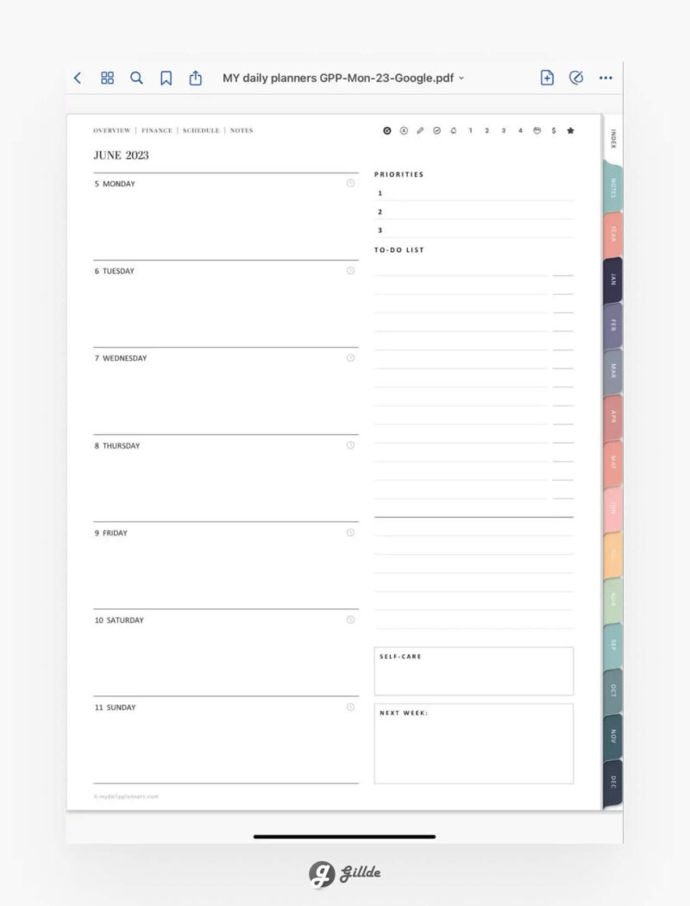Open the habits checkmark icon on the planner page

pyautogui.click(x=436, y=130)
